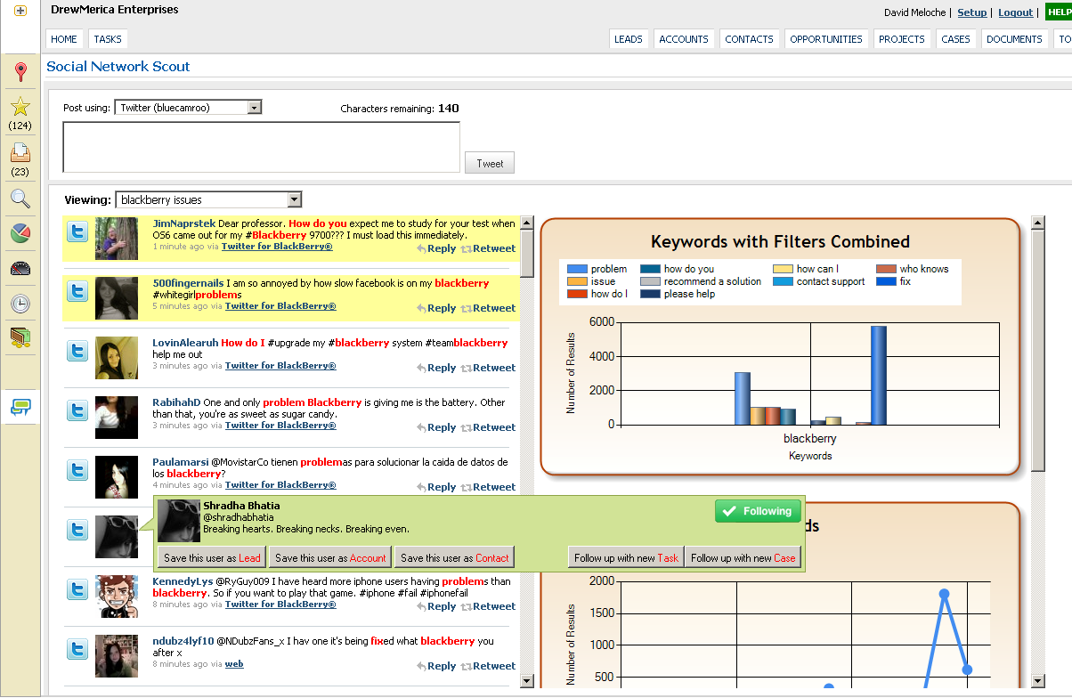Open the pie chart reports icon
This screenshot has height=698, width=1072.
click(x=20, y=233)
